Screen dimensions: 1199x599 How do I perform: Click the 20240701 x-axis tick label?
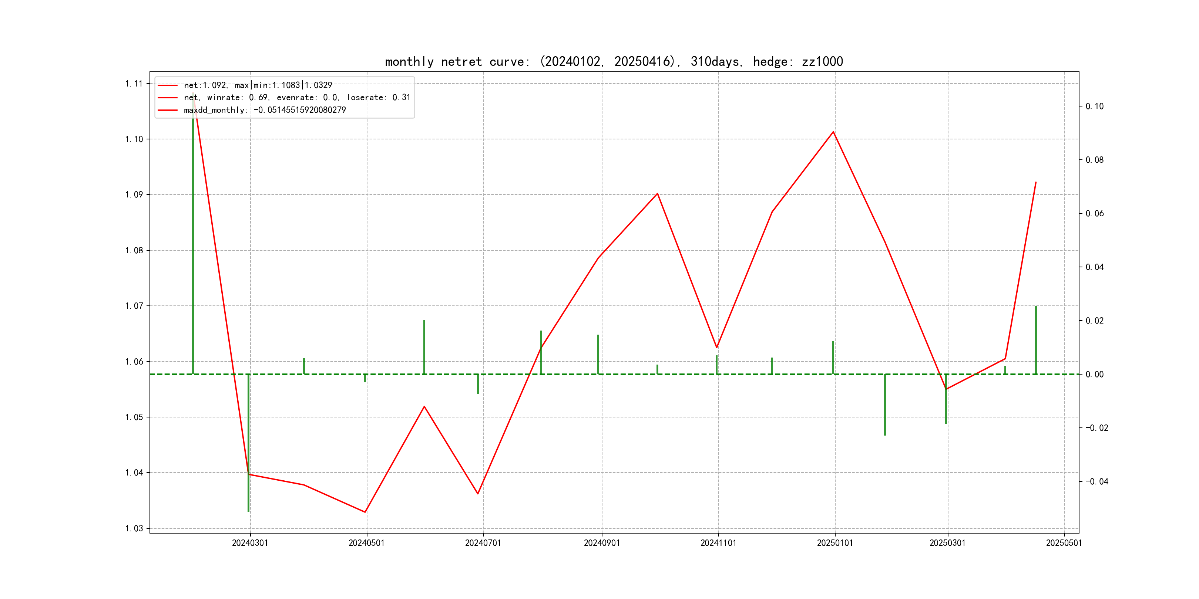point(483,543)
